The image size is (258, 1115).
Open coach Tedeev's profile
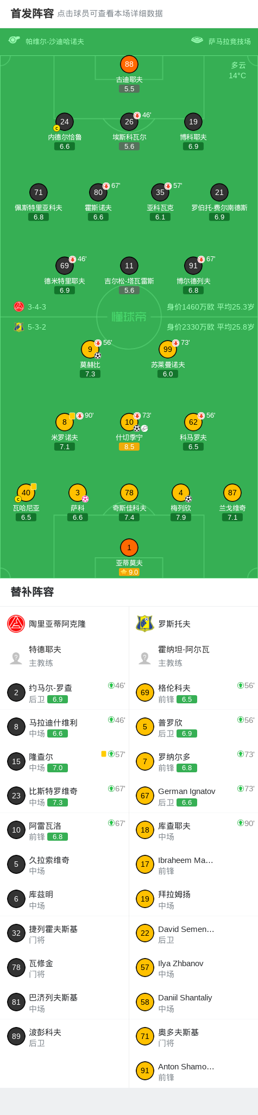click(x=65, y=656)
